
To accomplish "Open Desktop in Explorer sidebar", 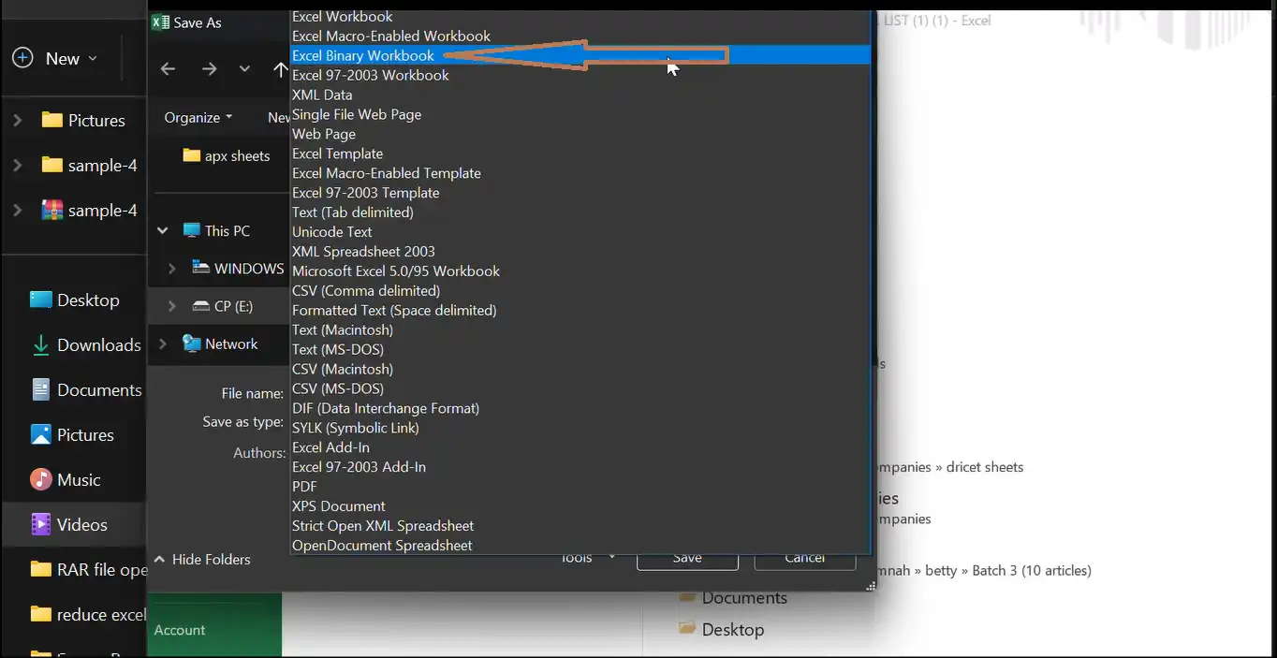I will point(75,300).
